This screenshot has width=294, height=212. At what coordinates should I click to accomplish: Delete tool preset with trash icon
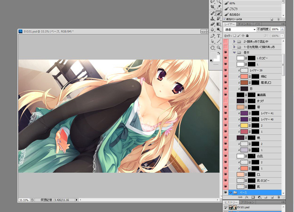tap(278, 19)
